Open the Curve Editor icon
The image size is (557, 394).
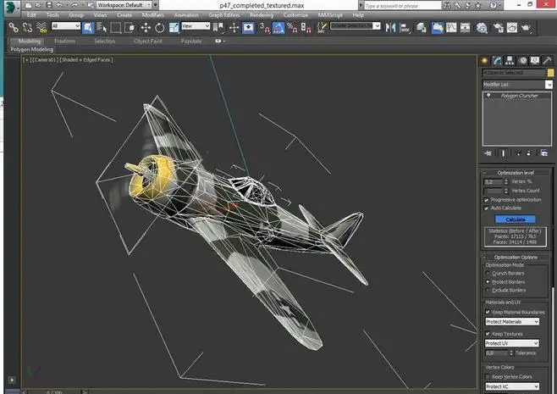[x=451, y=27]
